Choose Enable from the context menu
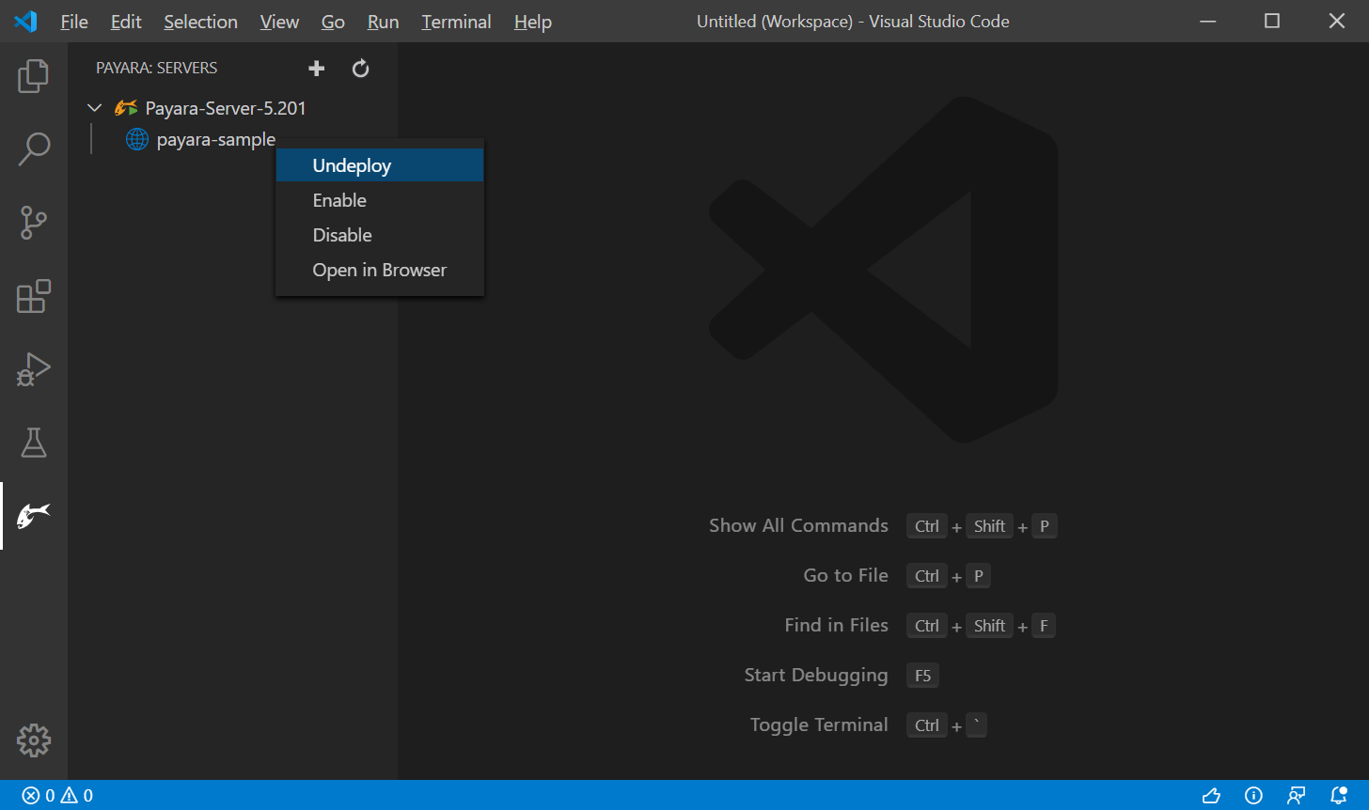The image size is (1369, 810). click(x=339, y=200)
